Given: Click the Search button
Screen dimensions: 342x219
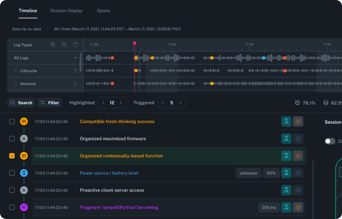Looking at the screenshot, I should coord(21,103).
